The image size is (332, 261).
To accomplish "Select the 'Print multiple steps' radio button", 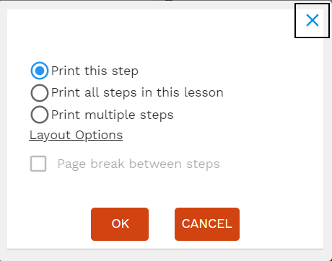I will click(40, 115).
